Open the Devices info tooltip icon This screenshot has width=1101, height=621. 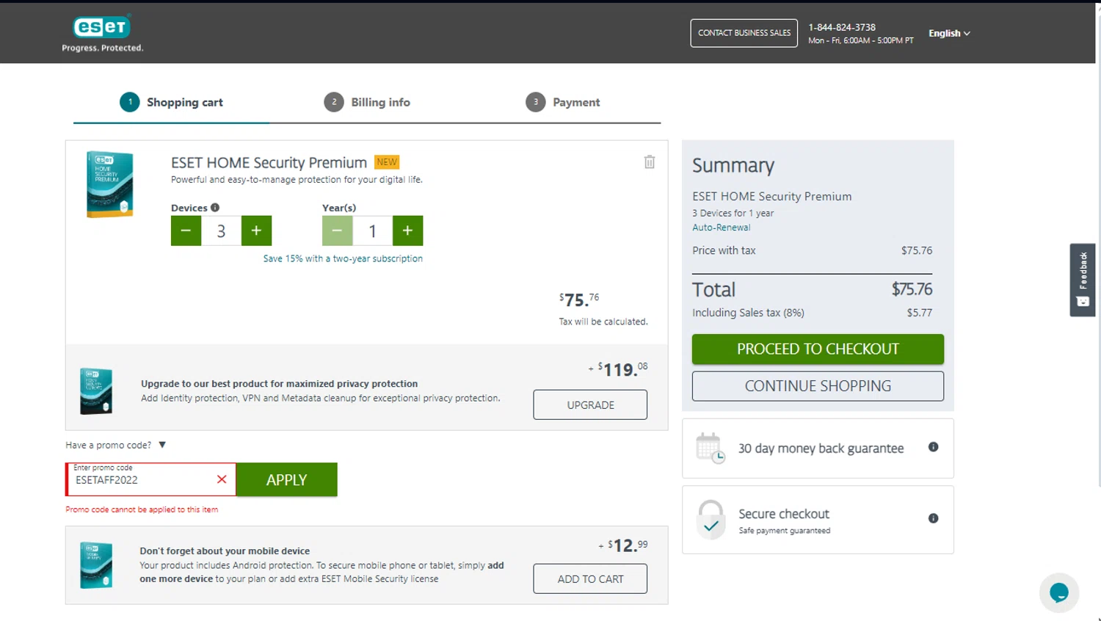(215, 208)
